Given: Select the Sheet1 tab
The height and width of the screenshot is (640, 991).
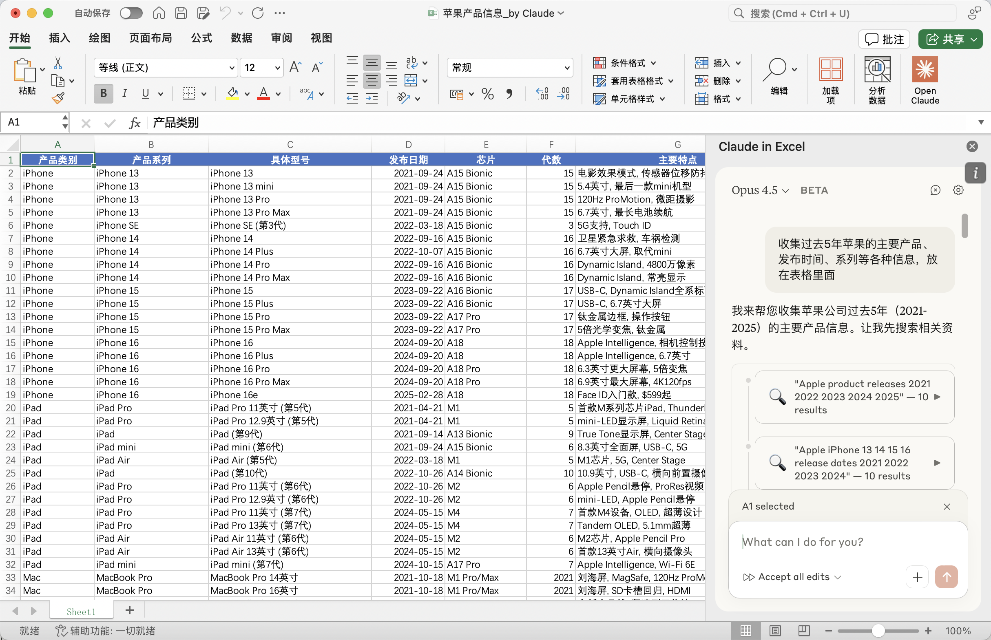Looking at the screenshot, I should point(82,611).
